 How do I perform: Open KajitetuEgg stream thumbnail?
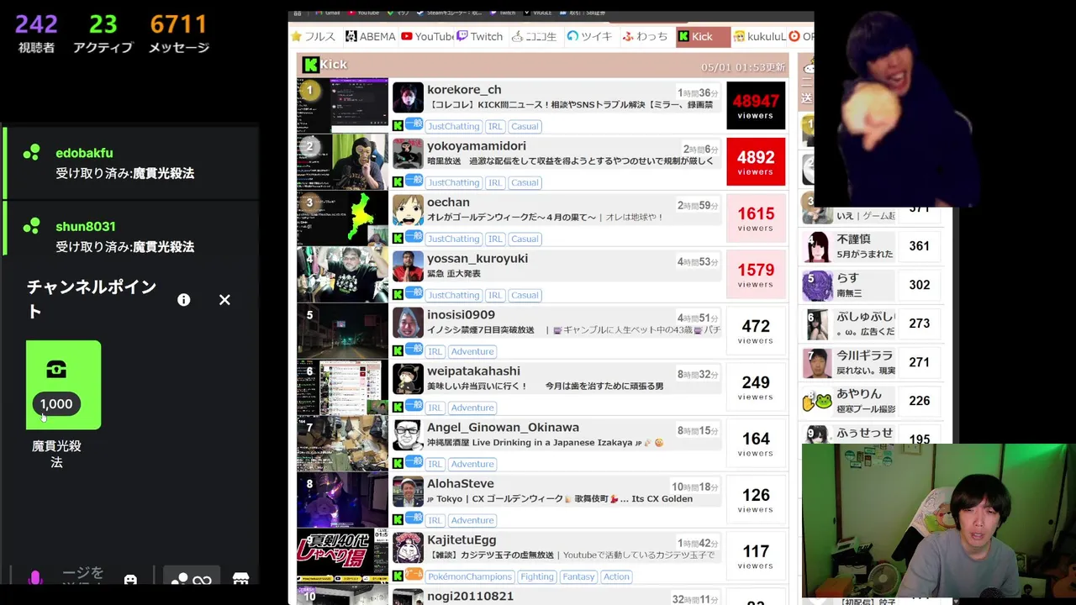coord(342,556)
